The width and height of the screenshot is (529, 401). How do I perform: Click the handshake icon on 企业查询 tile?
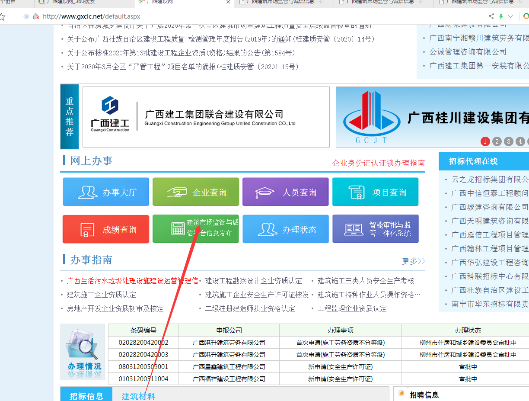tap(177, 192)
